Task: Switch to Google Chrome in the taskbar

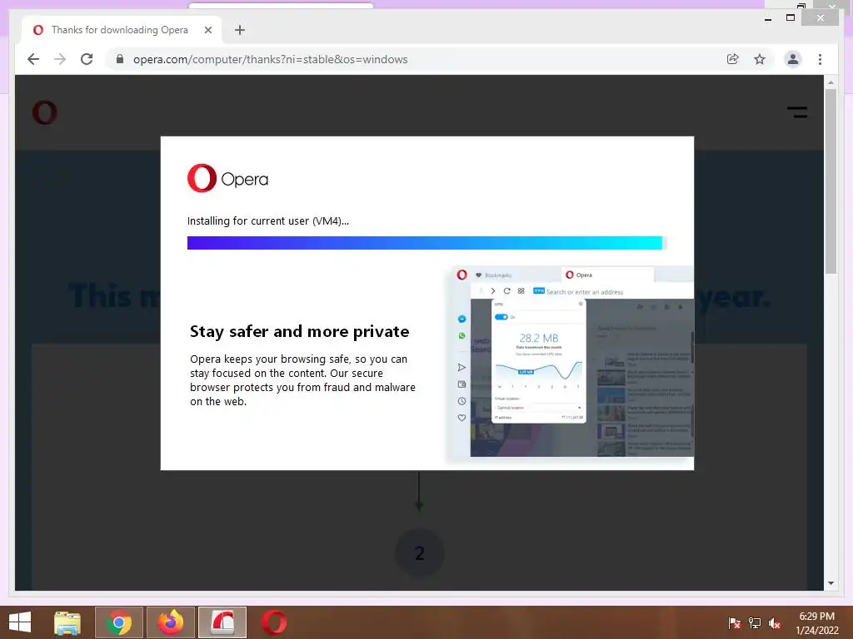Action: (119, 622)
